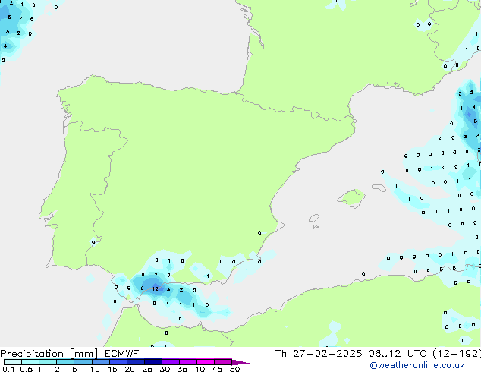Click the '(12+192)' forecast step text
The width and height of the screenshot is (481, 372).
[457, 354]
